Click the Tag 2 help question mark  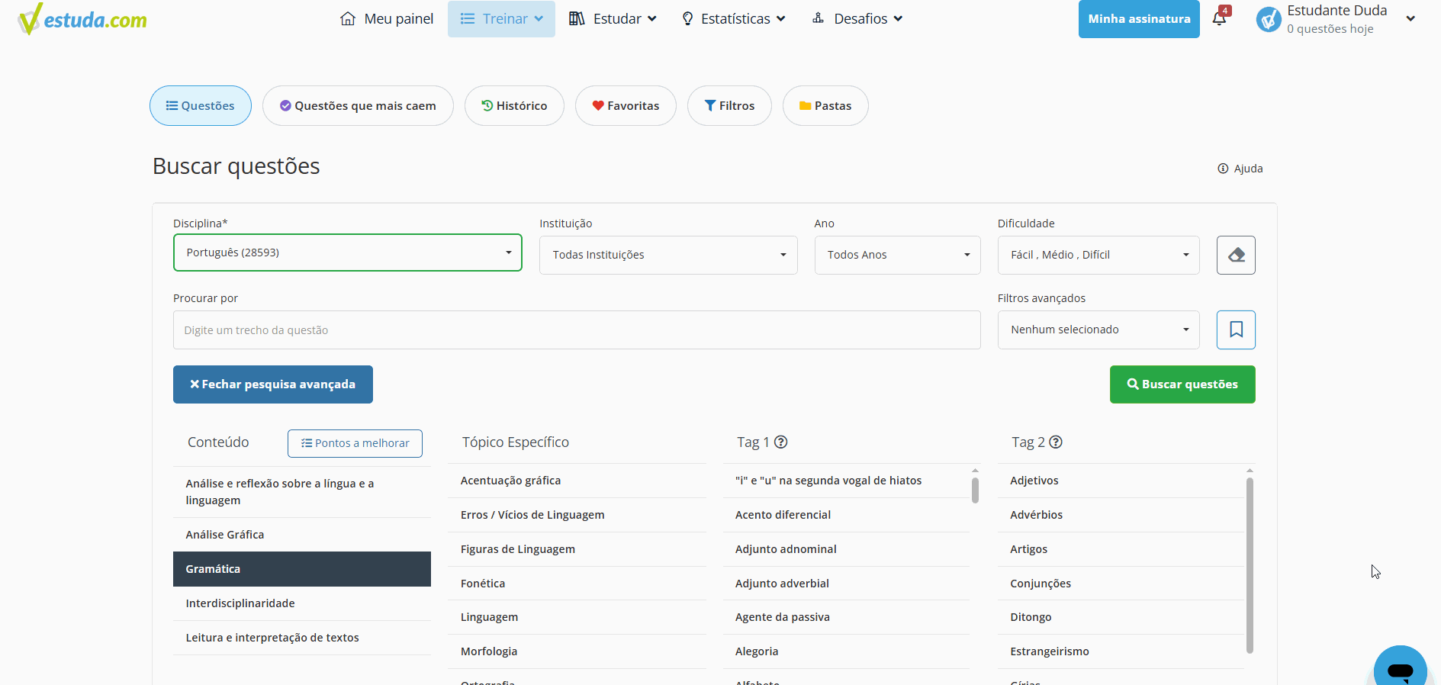[1056, 442]
